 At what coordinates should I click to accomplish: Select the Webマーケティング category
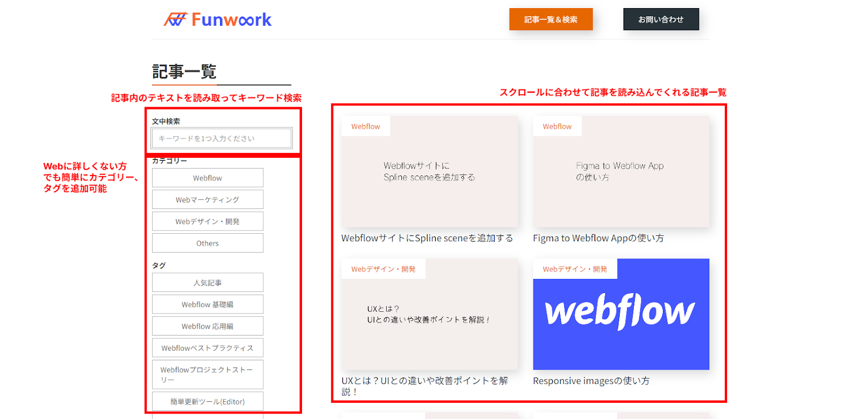(x=208, y=199)
